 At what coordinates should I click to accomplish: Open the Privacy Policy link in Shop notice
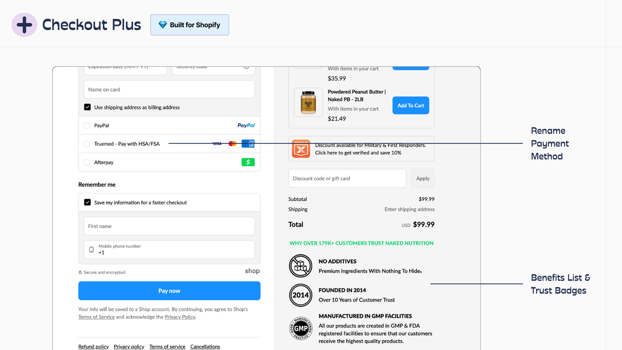coord(180,317)
